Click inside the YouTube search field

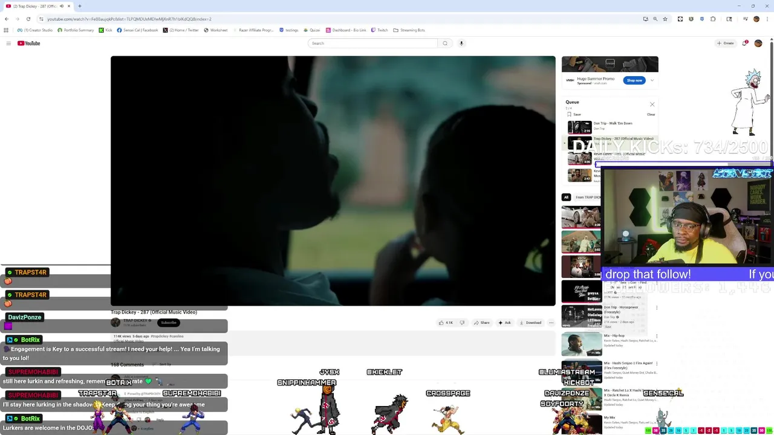click(x=372, y=43)
